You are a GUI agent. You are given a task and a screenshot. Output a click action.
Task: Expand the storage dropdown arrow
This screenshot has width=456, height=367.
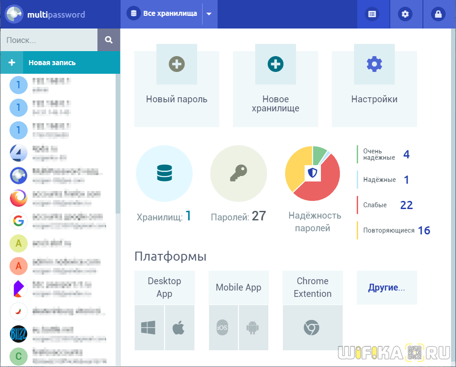coord(209,14)
